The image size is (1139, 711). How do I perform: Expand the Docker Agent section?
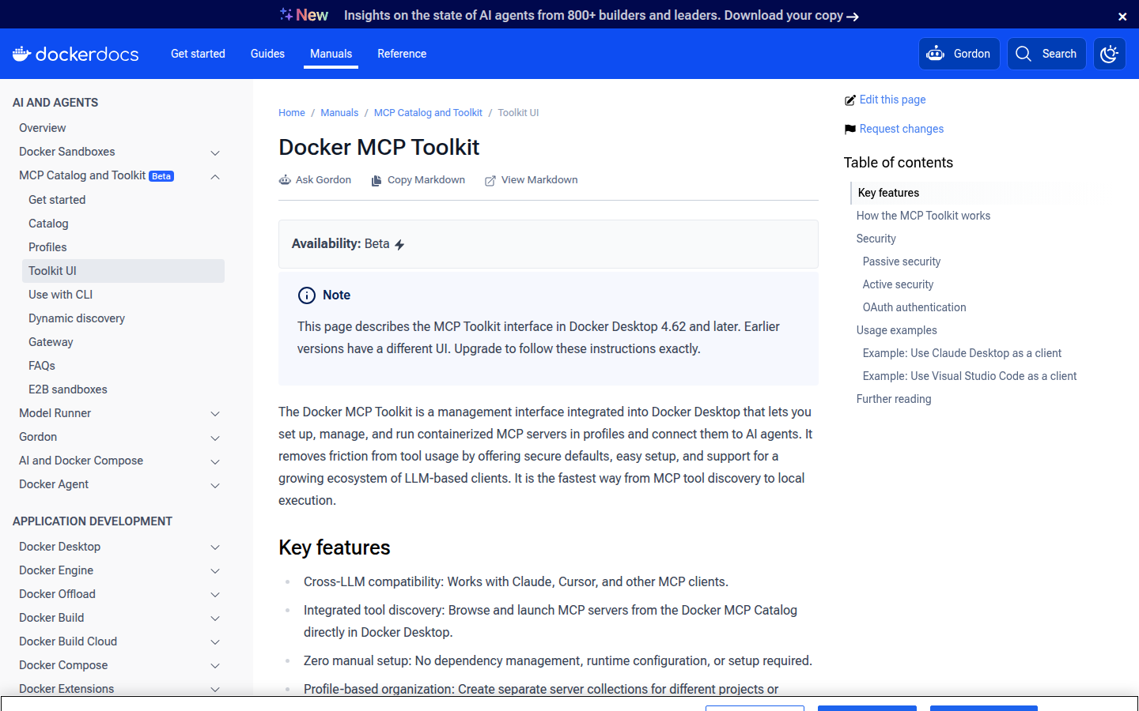215,485
